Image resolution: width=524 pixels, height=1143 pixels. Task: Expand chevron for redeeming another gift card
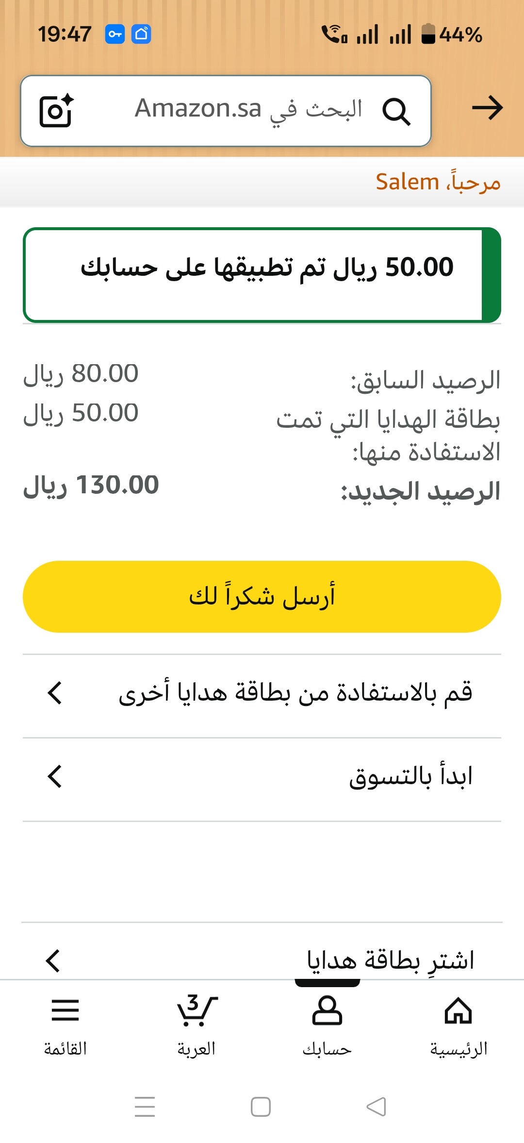click(x=55, y=693)
